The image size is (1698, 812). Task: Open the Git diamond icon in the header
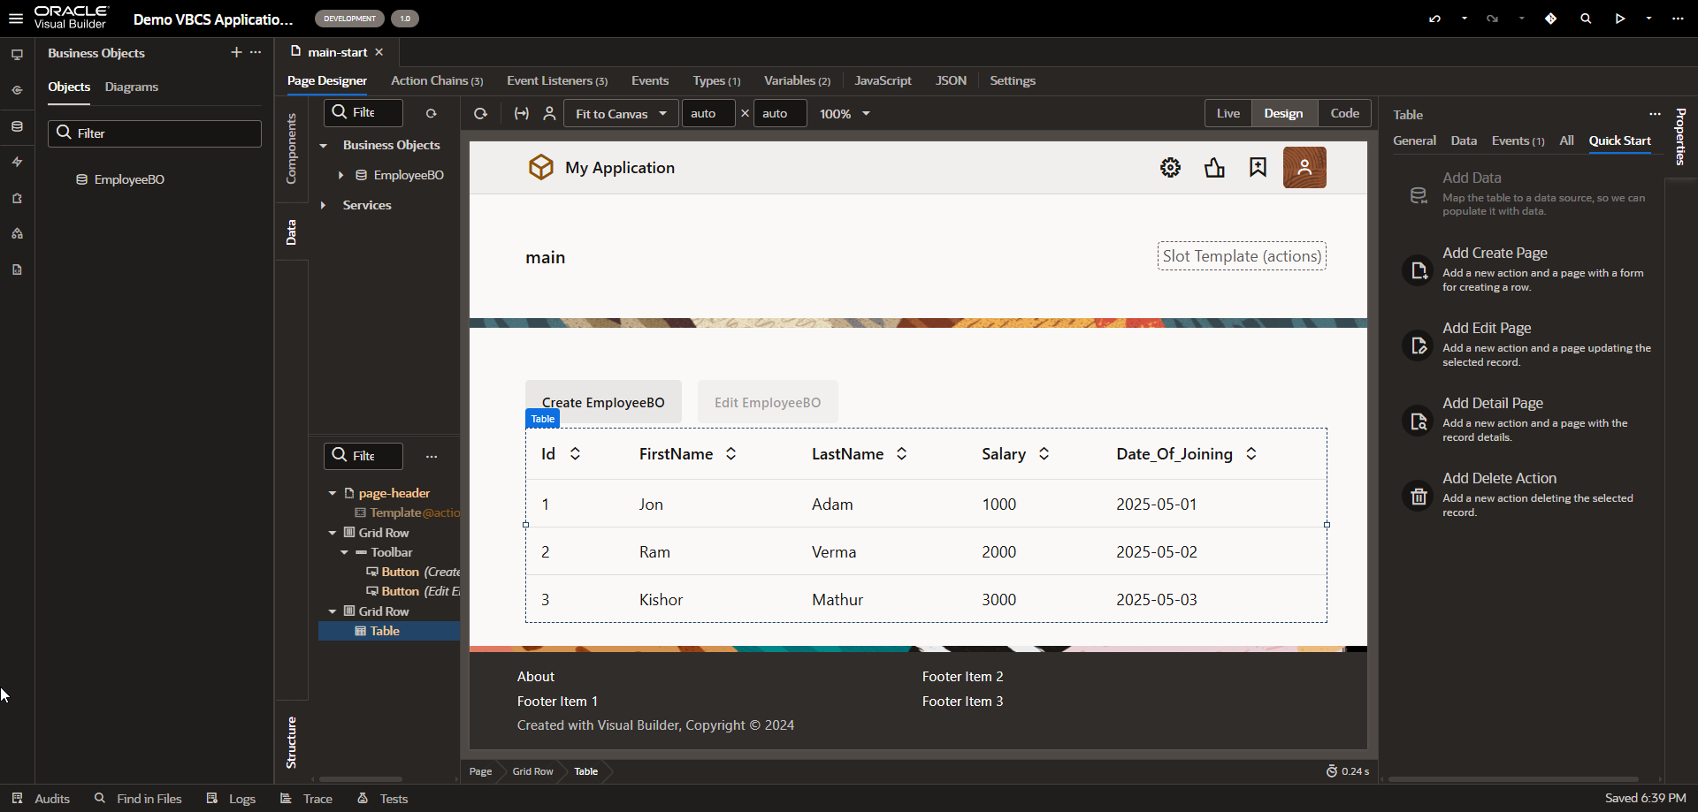pos(1551,19)
